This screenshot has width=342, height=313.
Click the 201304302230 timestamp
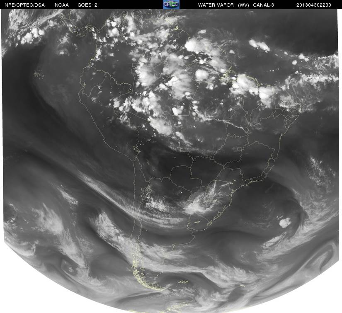click(314, 5)
